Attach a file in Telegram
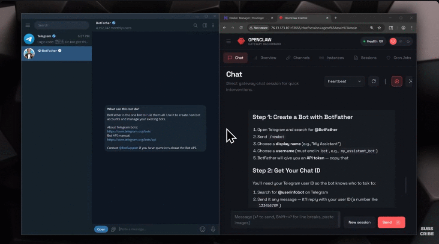 (113, 229)
